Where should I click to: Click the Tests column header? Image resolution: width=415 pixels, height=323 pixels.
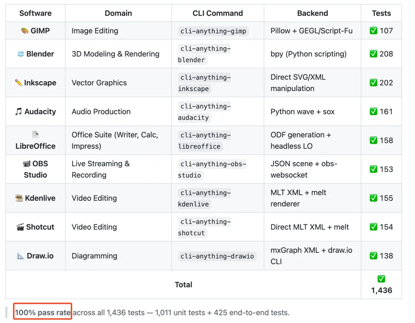[x=381, y=13]
